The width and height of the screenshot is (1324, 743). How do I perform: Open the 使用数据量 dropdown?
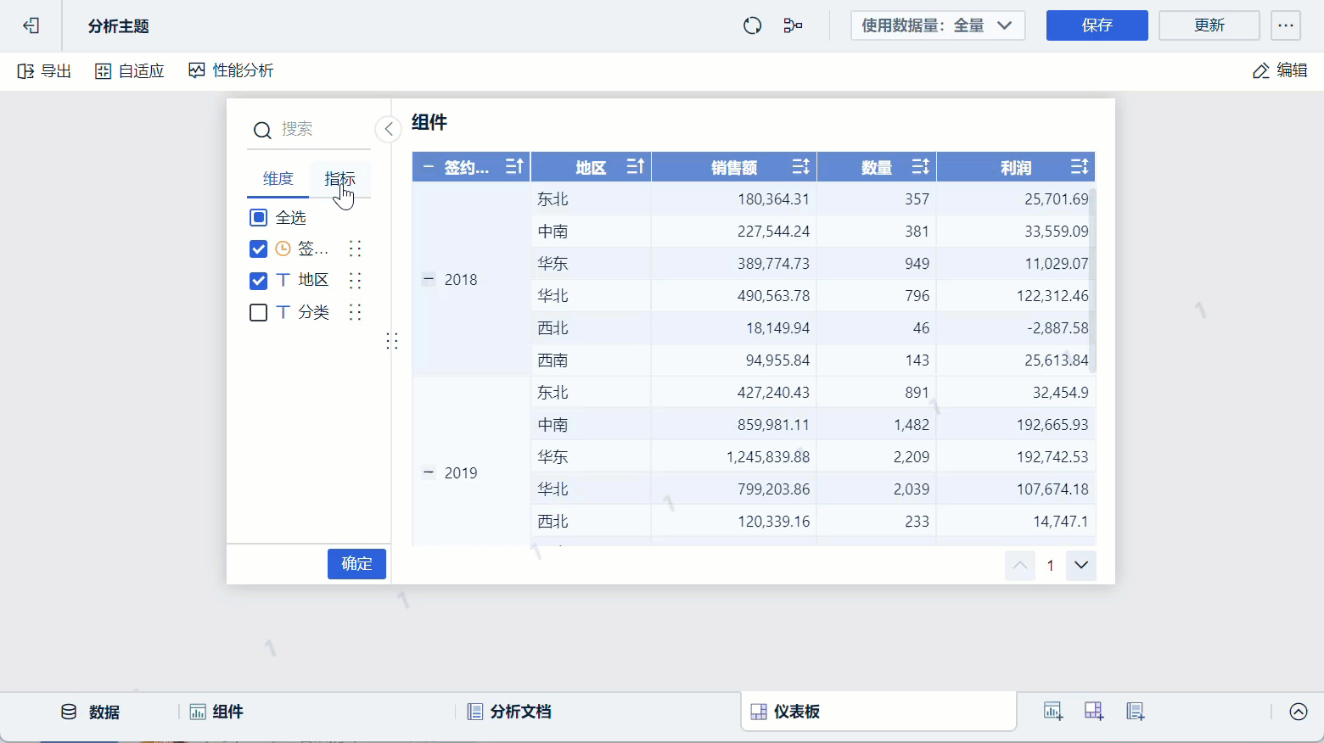(x=938, y=25)
